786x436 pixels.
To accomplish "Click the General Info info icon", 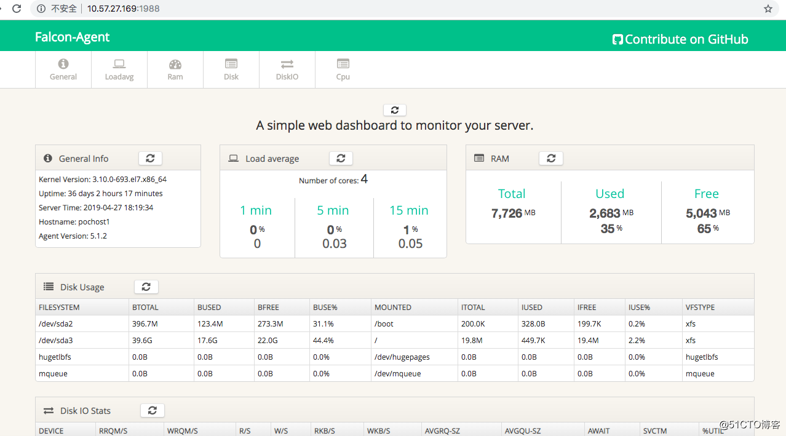I will tap(48, 158).
